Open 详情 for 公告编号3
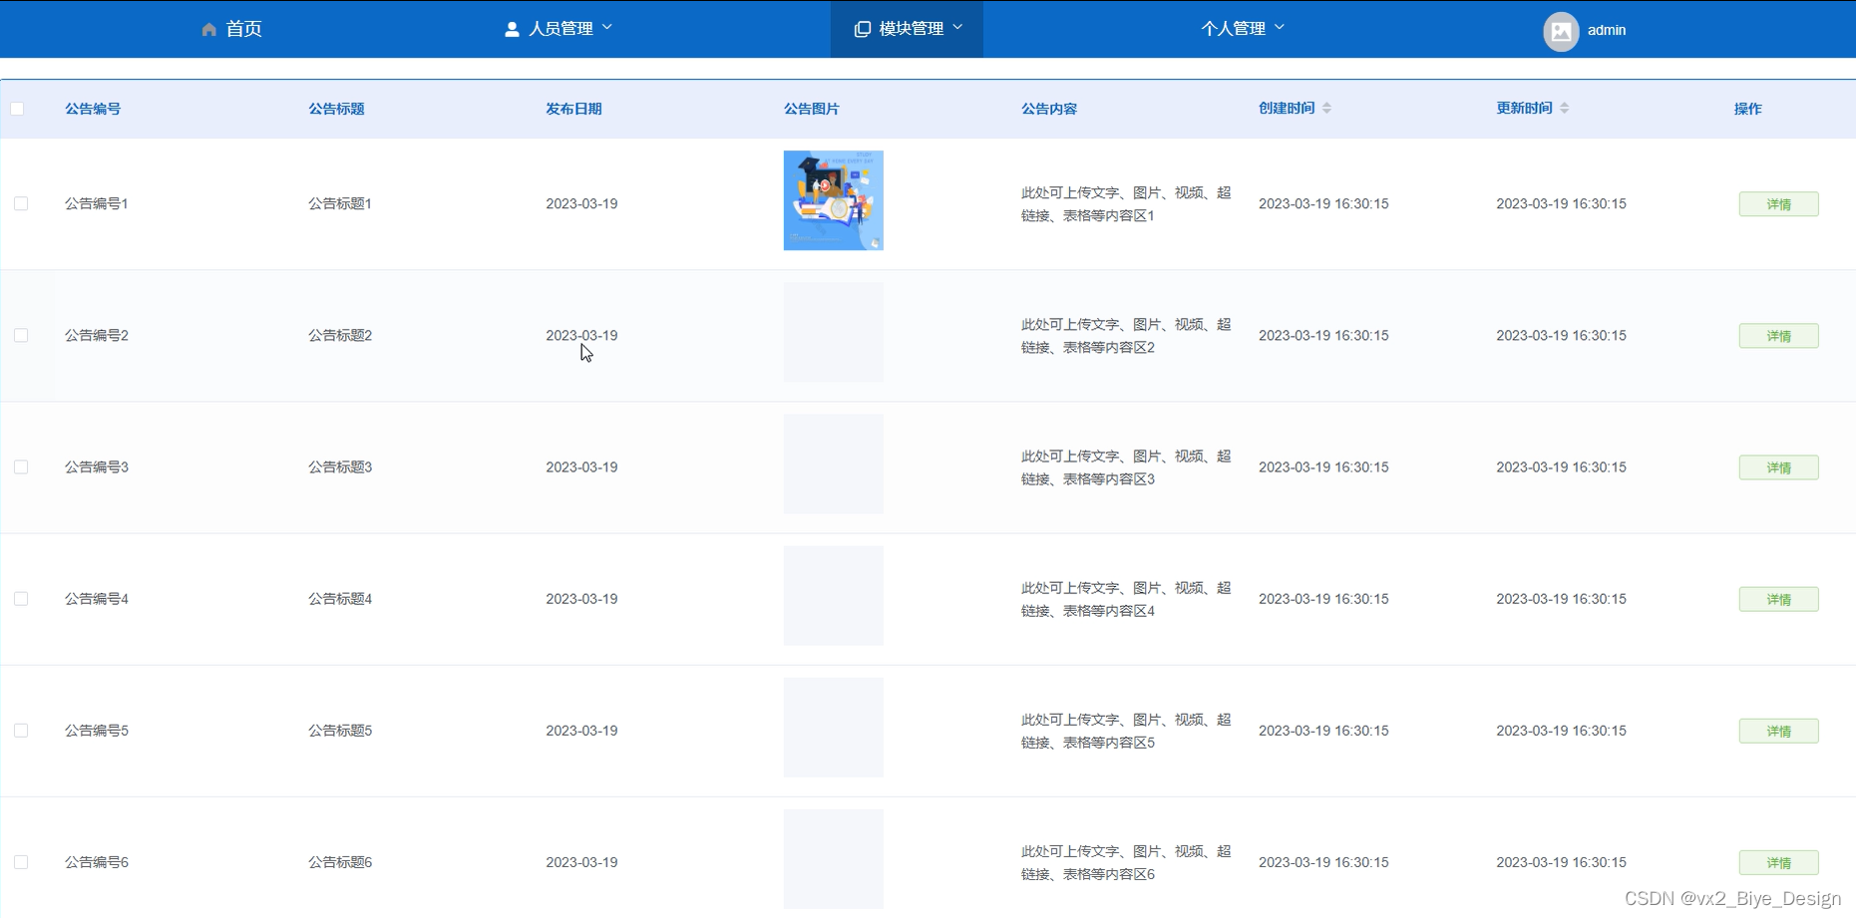 (x=1778, y=467)
